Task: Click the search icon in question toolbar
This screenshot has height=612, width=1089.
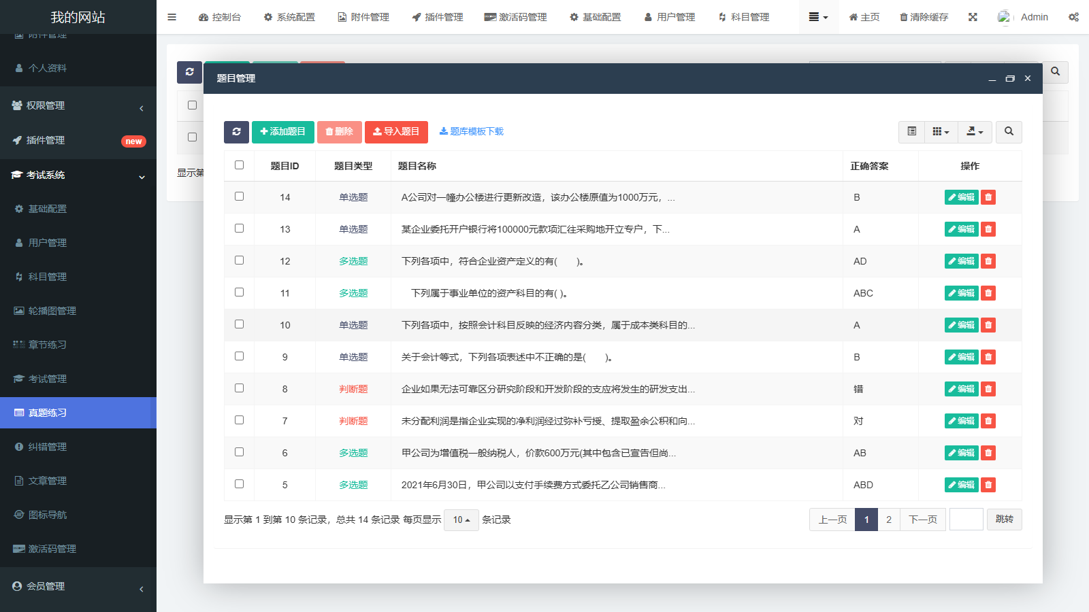Action: (x=1009, y=132)
